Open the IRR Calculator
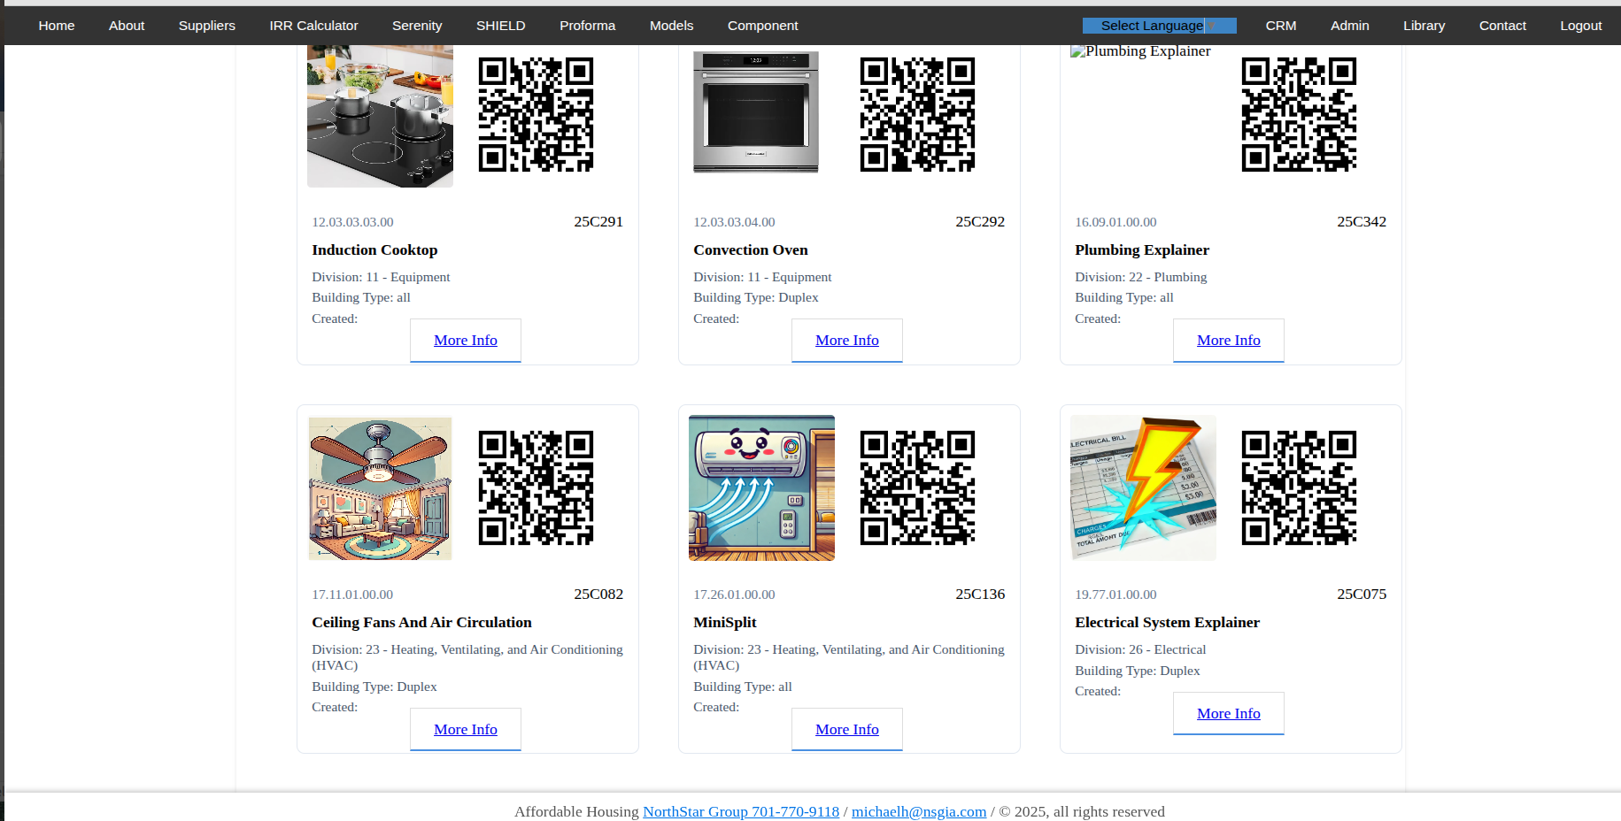This screenshot has height=821, width=1621. 313,26
